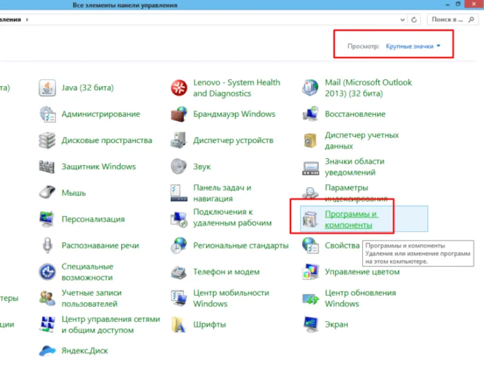Refresh the Control Panel address bar
Viewport: 484px width, 366px height.
414,20
